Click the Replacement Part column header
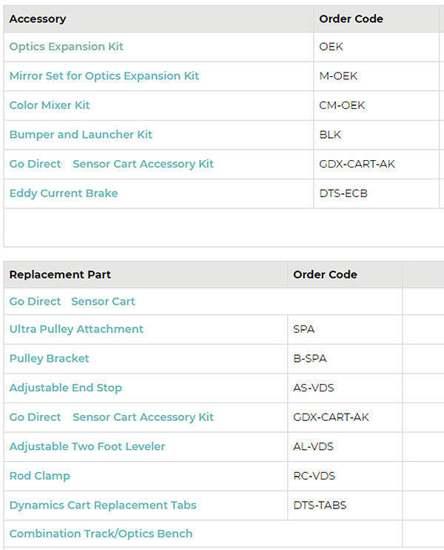Image resolution: width=444 pixels, height=550 pixels. pos(60,274)
